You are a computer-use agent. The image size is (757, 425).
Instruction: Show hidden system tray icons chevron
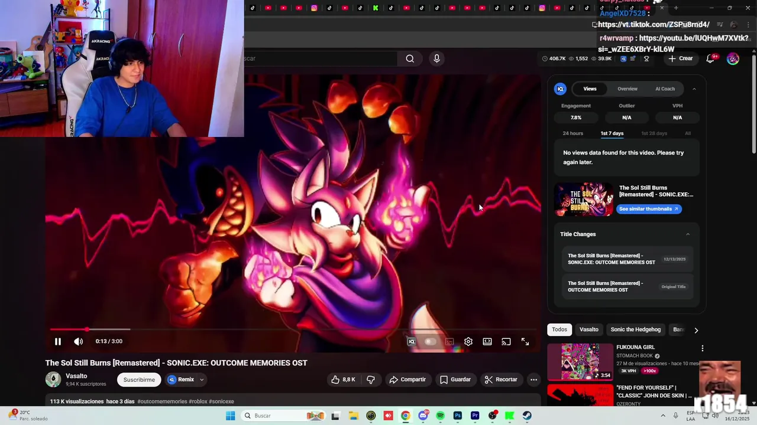[662, 416]
